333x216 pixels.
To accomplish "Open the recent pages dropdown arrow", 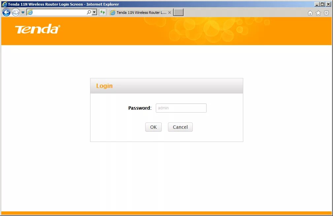I will (23, 13).
